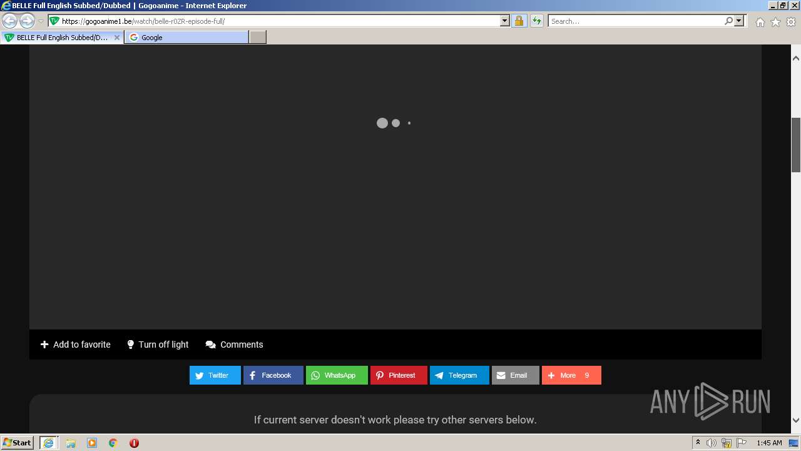View the security lock report icon
This screenshot has height=451, width=801.
[519, 21]
